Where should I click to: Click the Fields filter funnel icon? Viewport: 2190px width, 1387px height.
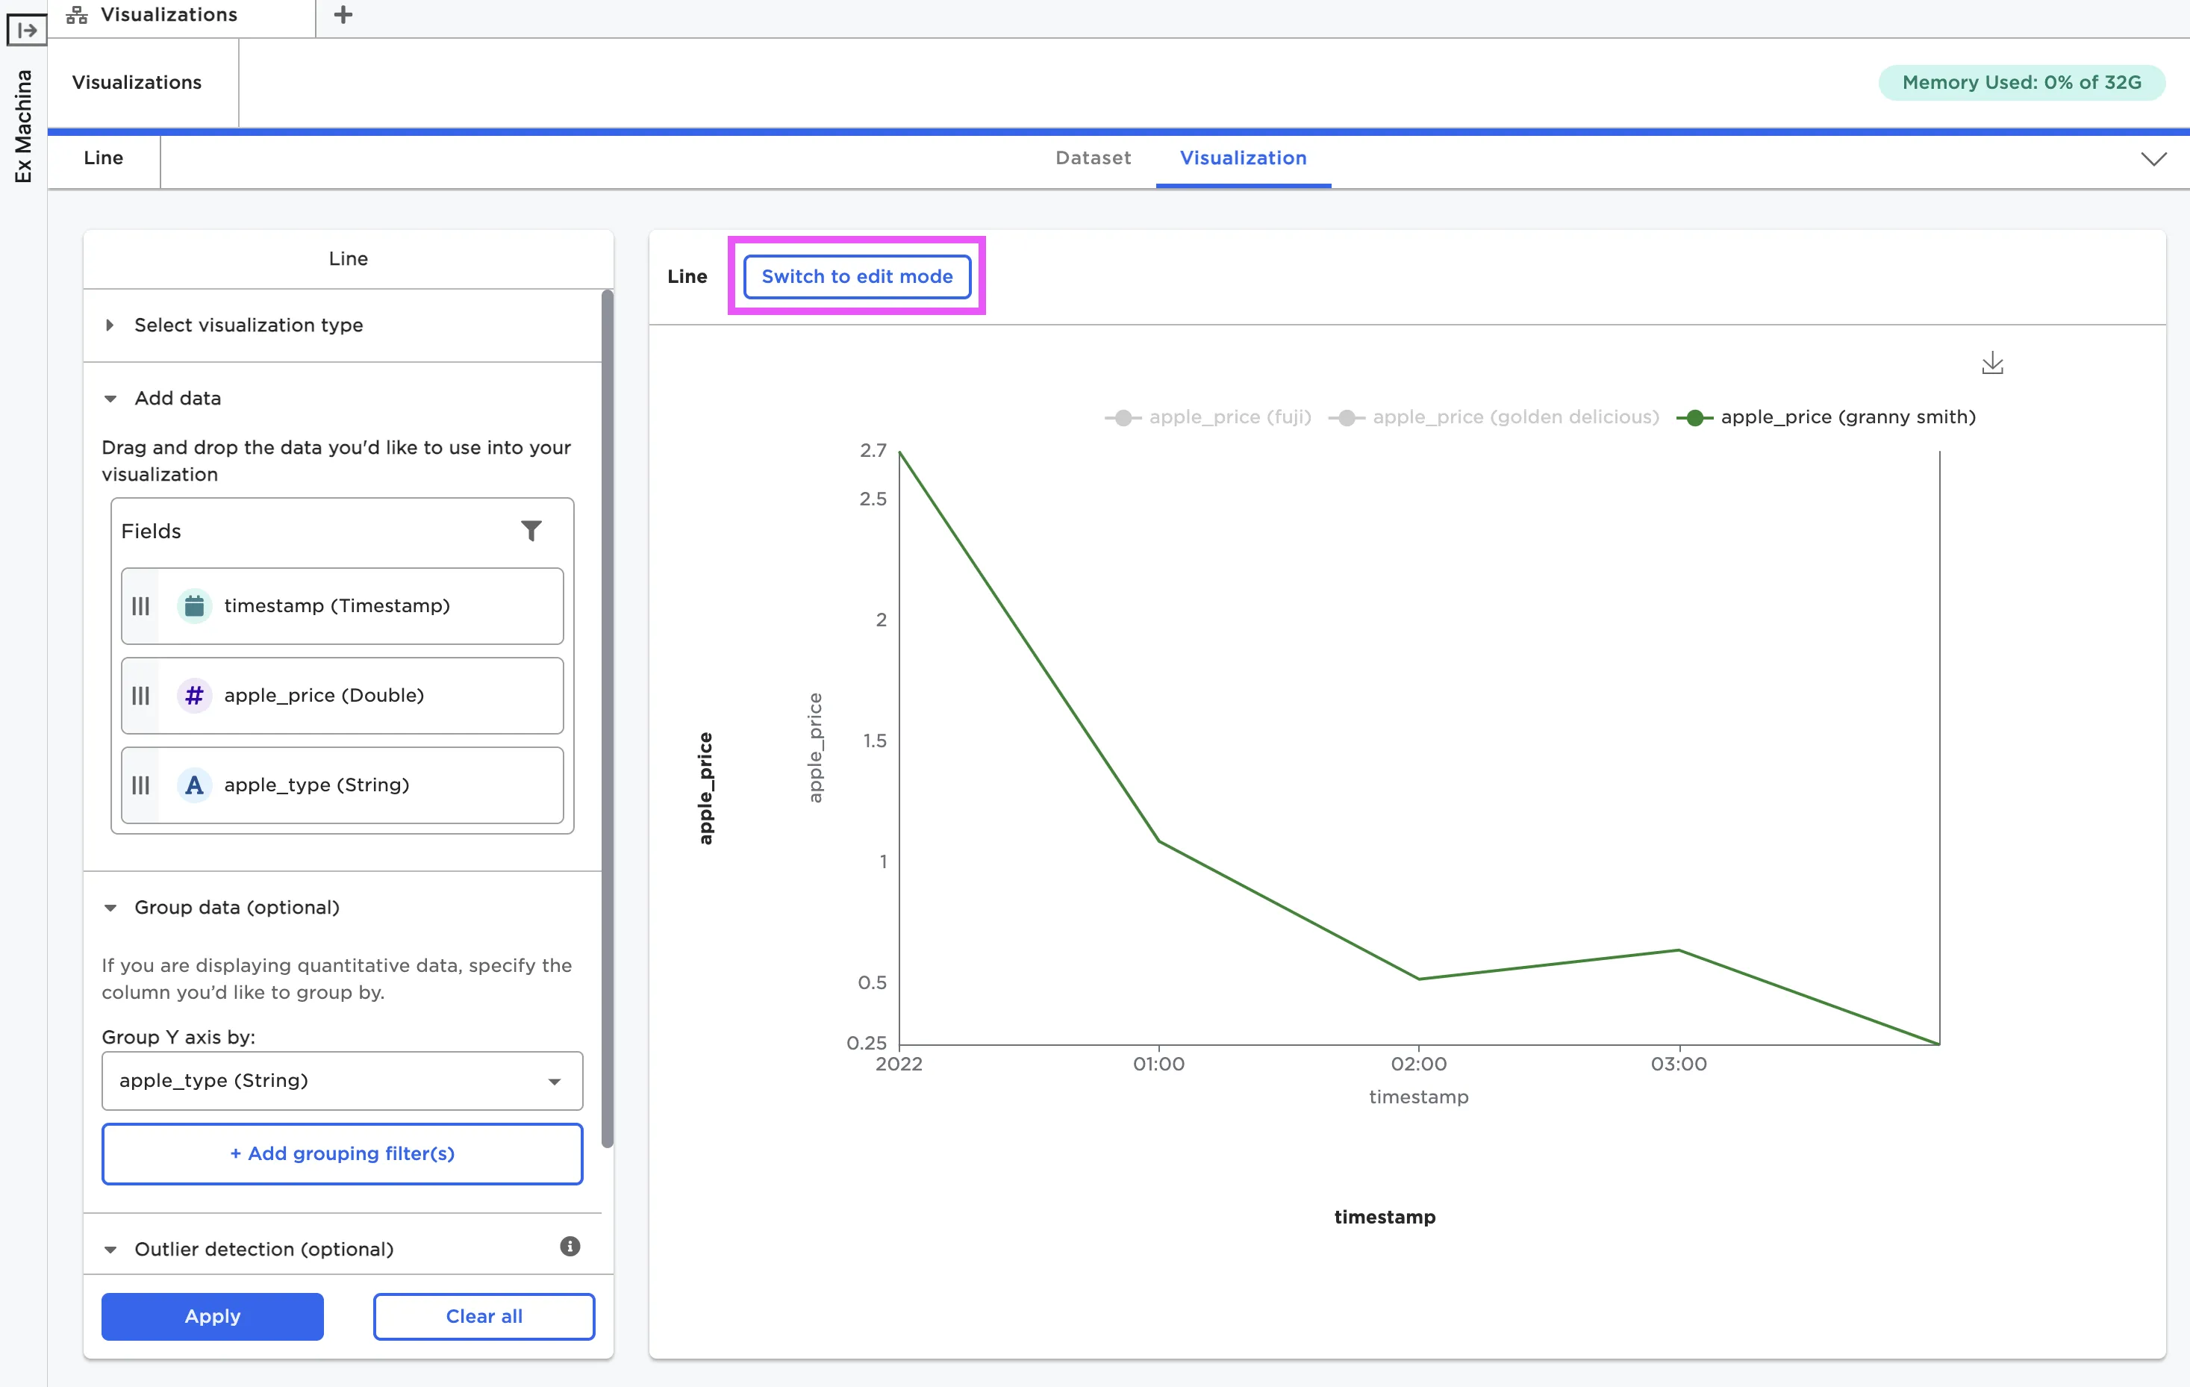click(x=531, y=530)
